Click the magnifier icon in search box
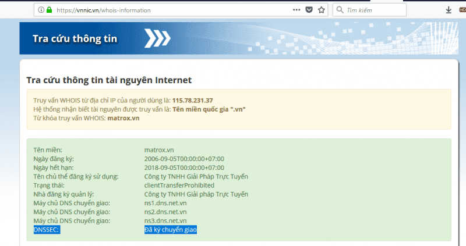466x246 pixels. point(339,10)
